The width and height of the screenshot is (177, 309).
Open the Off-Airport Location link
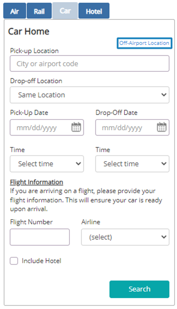[145, 43]
